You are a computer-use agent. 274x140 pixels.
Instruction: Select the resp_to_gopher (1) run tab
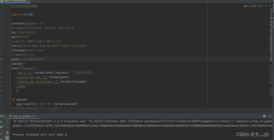(x=23, y=116)
